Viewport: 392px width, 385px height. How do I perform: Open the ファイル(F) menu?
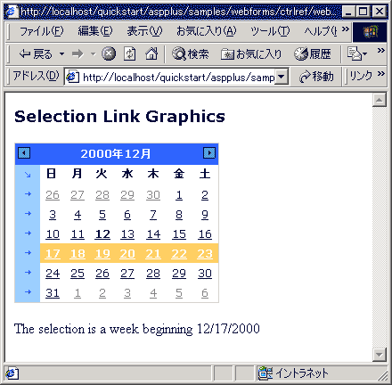[42, 31]
